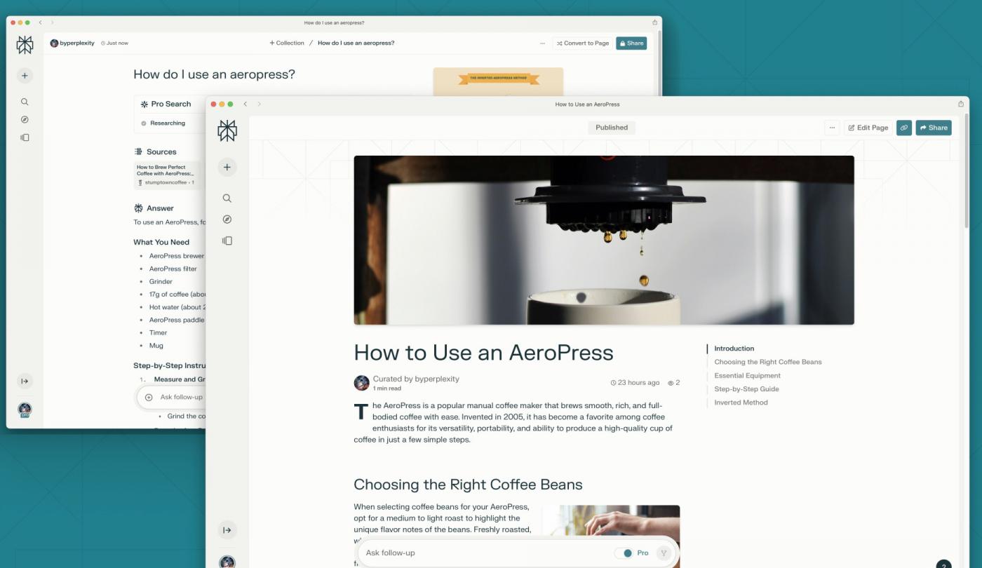Jump to Essential Equipment section

pyautogui.click(x=748, y=376)
